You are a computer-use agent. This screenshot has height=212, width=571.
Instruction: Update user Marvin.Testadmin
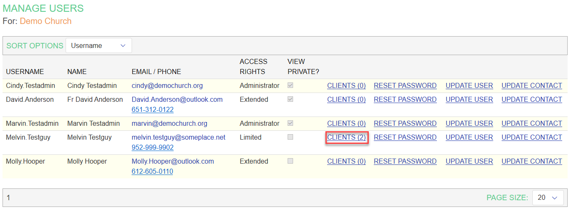[x=469, y=123]
